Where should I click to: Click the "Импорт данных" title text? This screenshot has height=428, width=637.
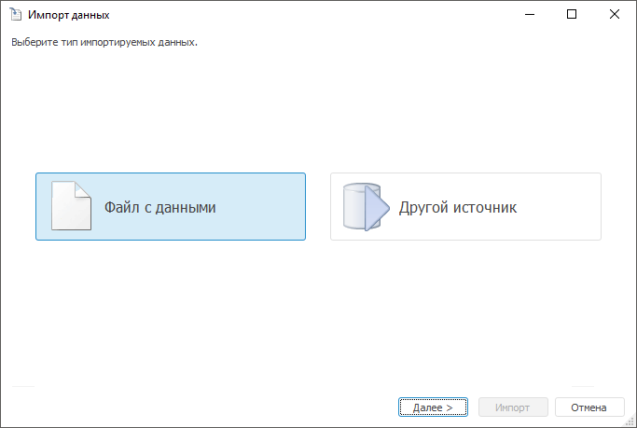coord(68,15)
